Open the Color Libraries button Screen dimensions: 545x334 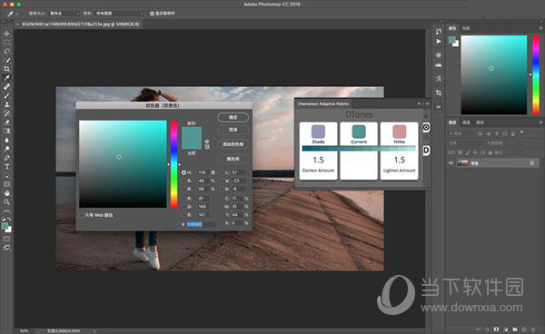pyautogui.click(x=233, y=159)
